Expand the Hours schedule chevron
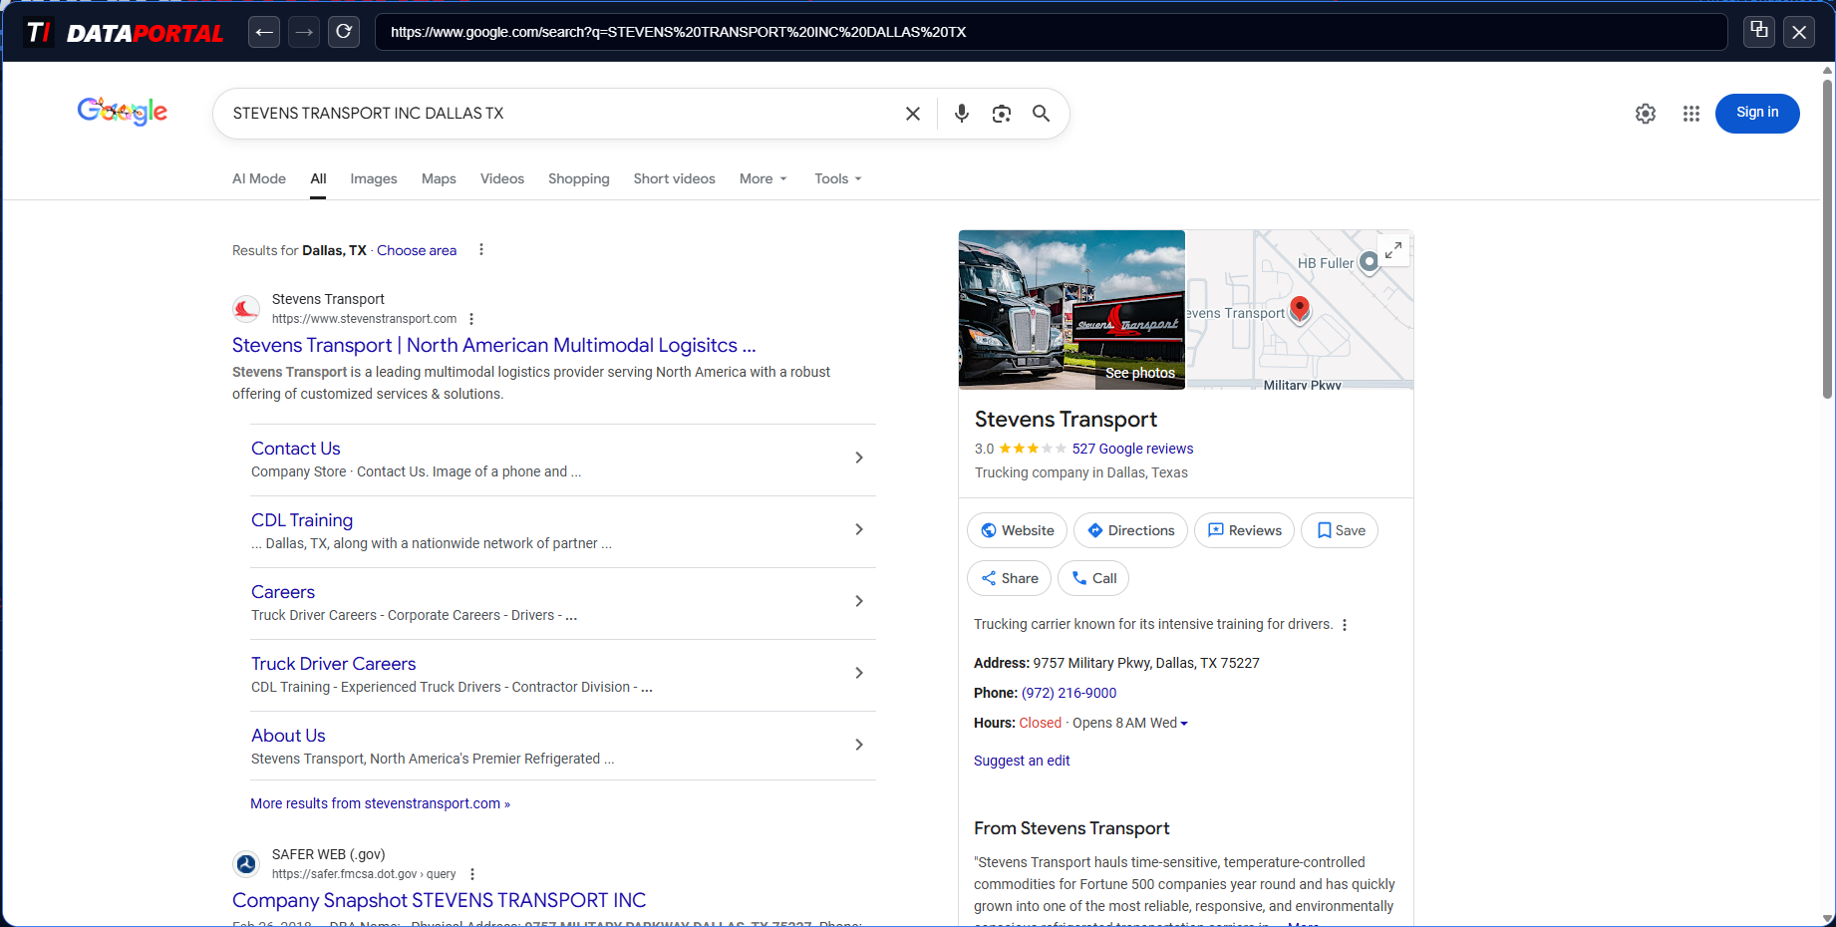Image resolution: width=1836 pixels, height=927 pixels. point(1183,724)
